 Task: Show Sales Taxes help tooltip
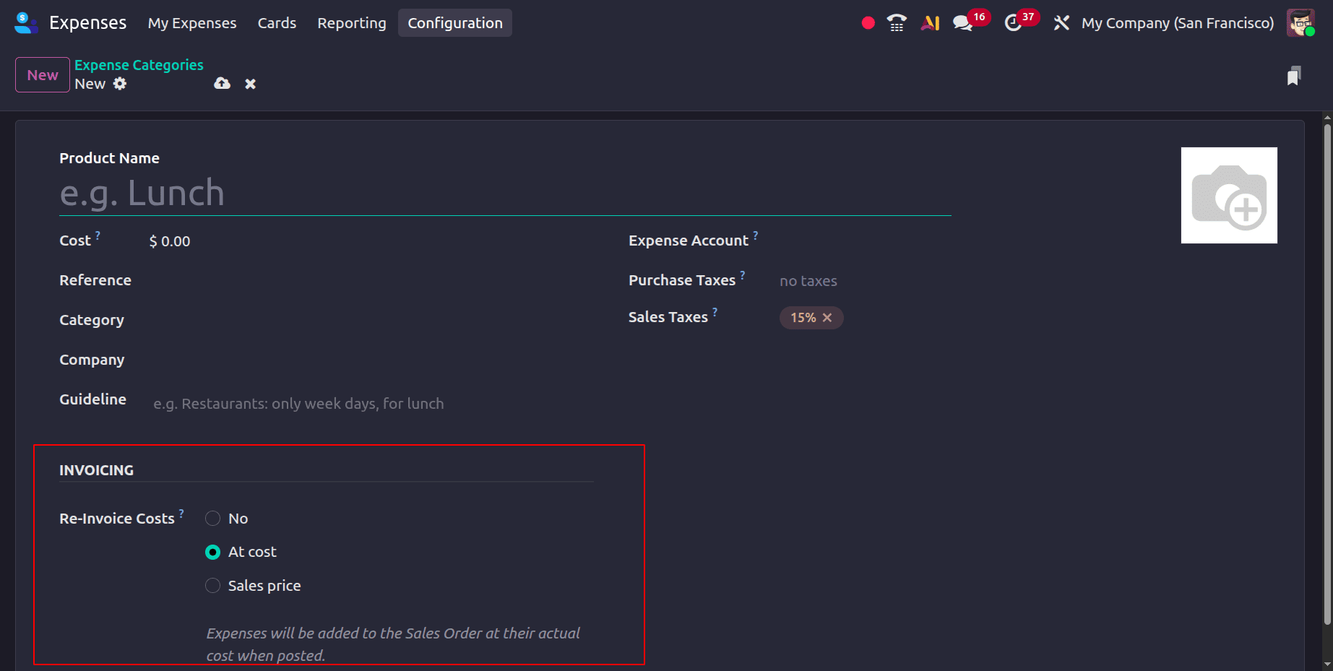715,311
